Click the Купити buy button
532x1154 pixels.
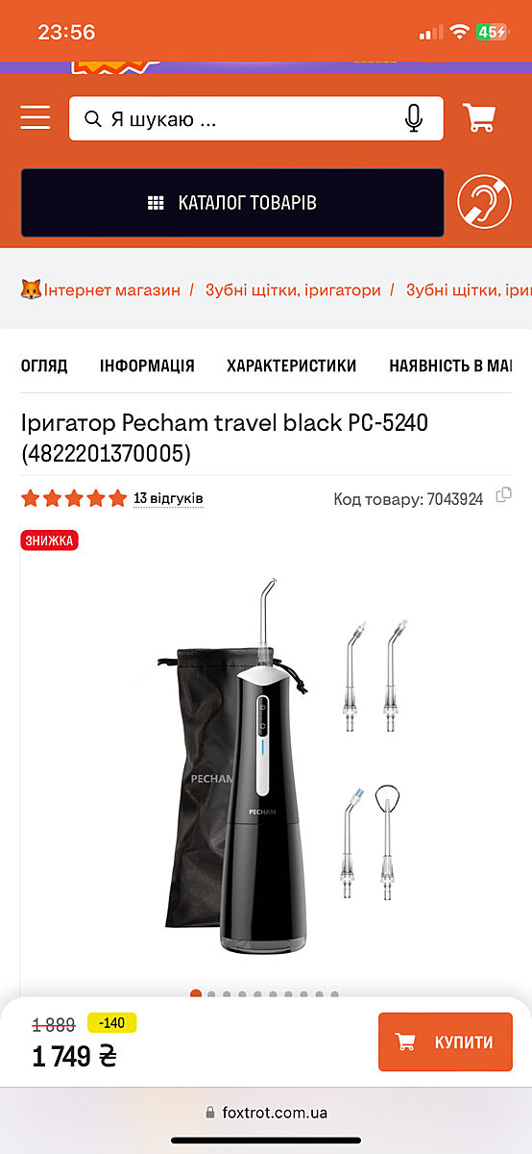[x=446, y=1041]
